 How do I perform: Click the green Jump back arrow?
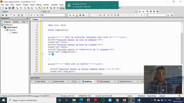pos(140,11)
